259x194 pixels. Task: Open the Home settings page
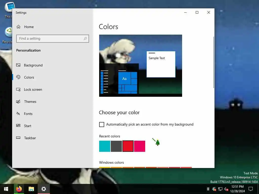pyautogui.click(x=25, y=27)
